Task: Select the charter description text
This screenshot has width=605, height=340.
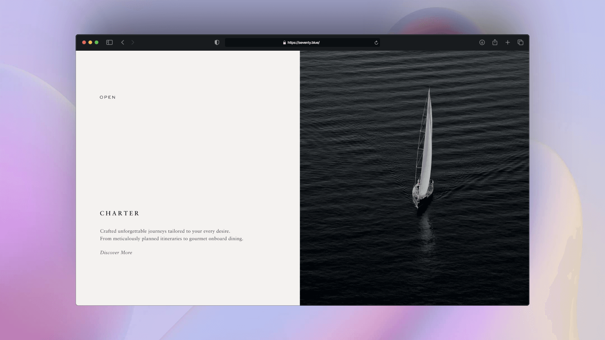Action: (x=172, y=235)
